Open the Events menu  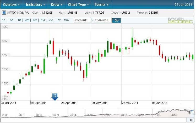[101, 4]
